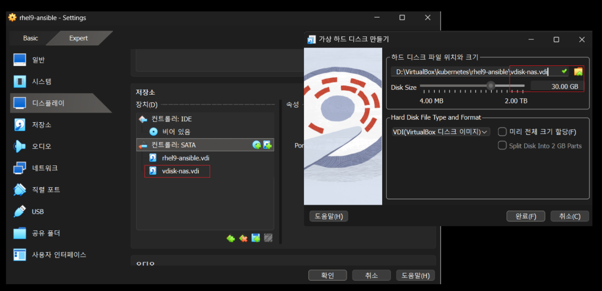The image size is (602, 291).
Task: Switch to the Basic tab
Action: (30, 38)
